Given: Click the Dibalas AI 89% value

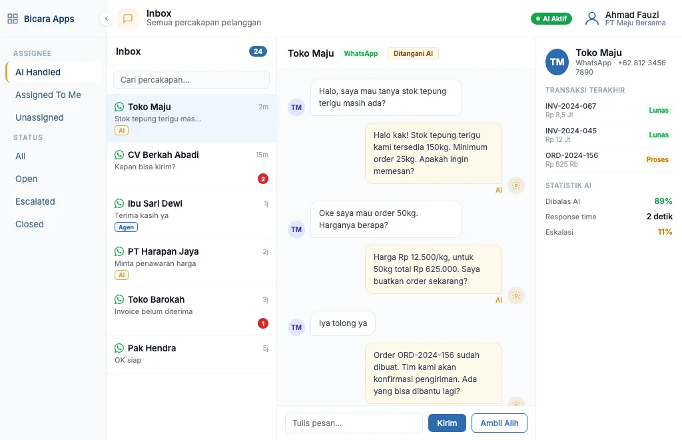Looking at the screenshot, I should (663, 201).
